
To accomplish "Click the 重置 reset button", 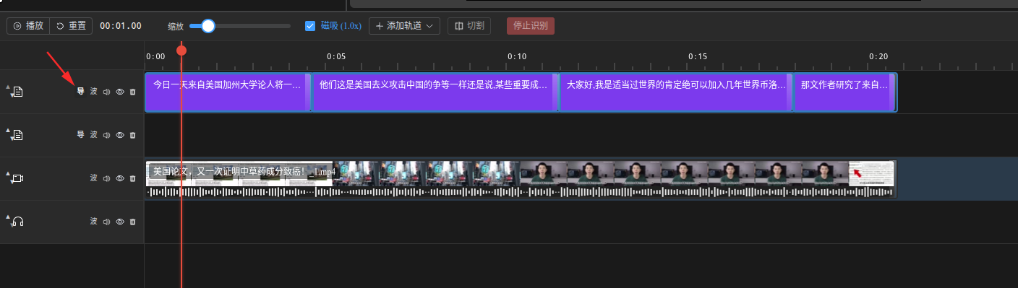I will pyautogui.click(x=71, y=26).
